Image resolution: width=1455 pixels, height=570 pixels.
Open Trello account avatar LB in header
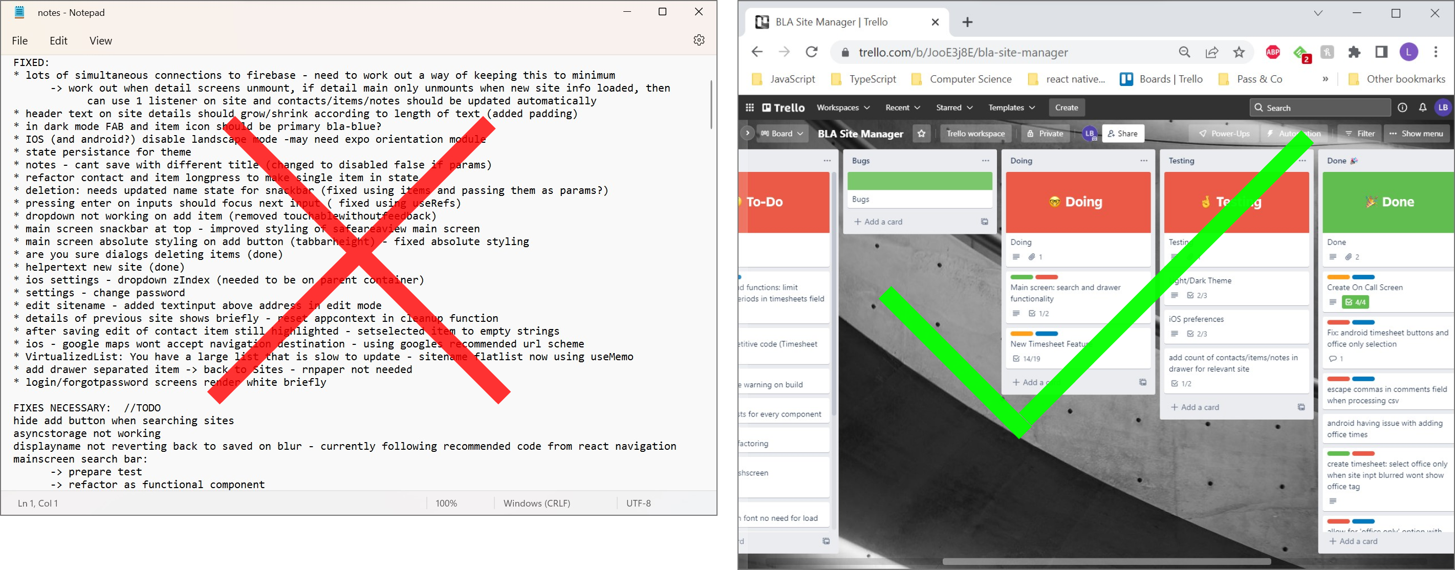click(x=1443, y=107)
